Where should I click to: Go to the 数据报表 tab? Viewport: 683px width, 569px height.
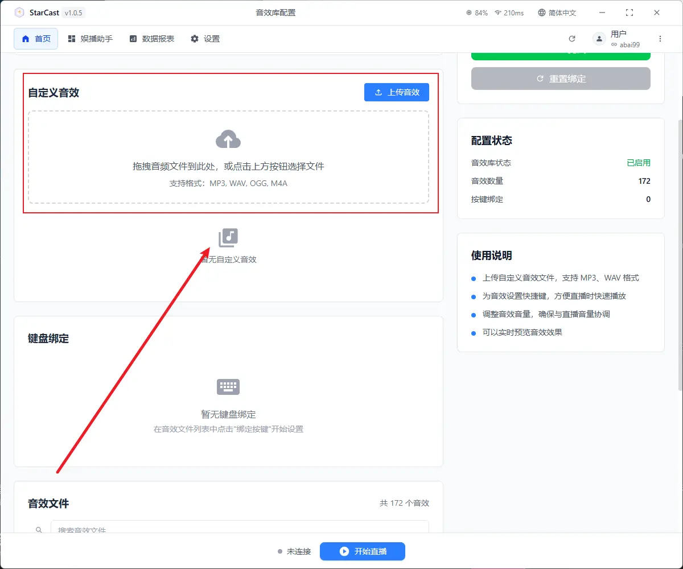click(151, 39)
